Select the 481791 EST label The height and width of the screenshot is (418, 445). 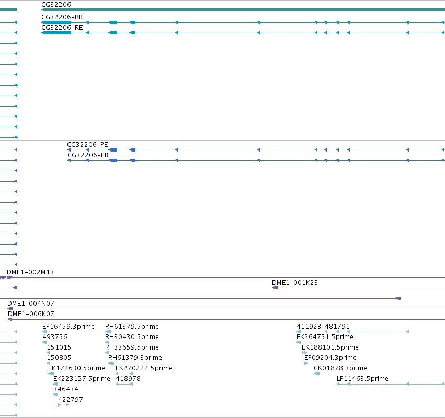click(x=337, y=327)
